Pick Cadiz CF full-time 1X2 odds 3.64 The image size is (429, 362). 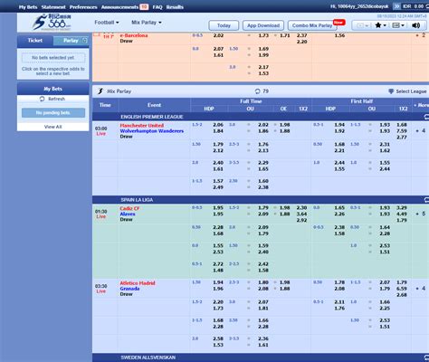301,214
